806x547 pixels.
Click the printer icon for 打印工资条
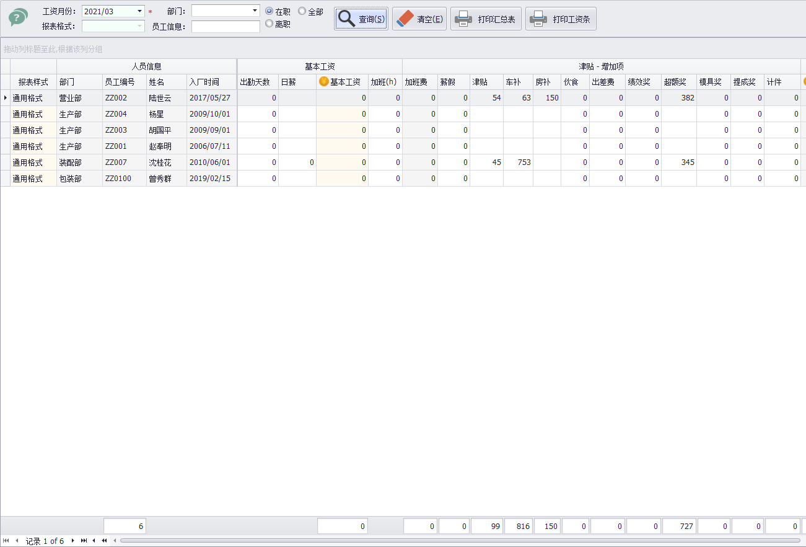tap(538, 19)
